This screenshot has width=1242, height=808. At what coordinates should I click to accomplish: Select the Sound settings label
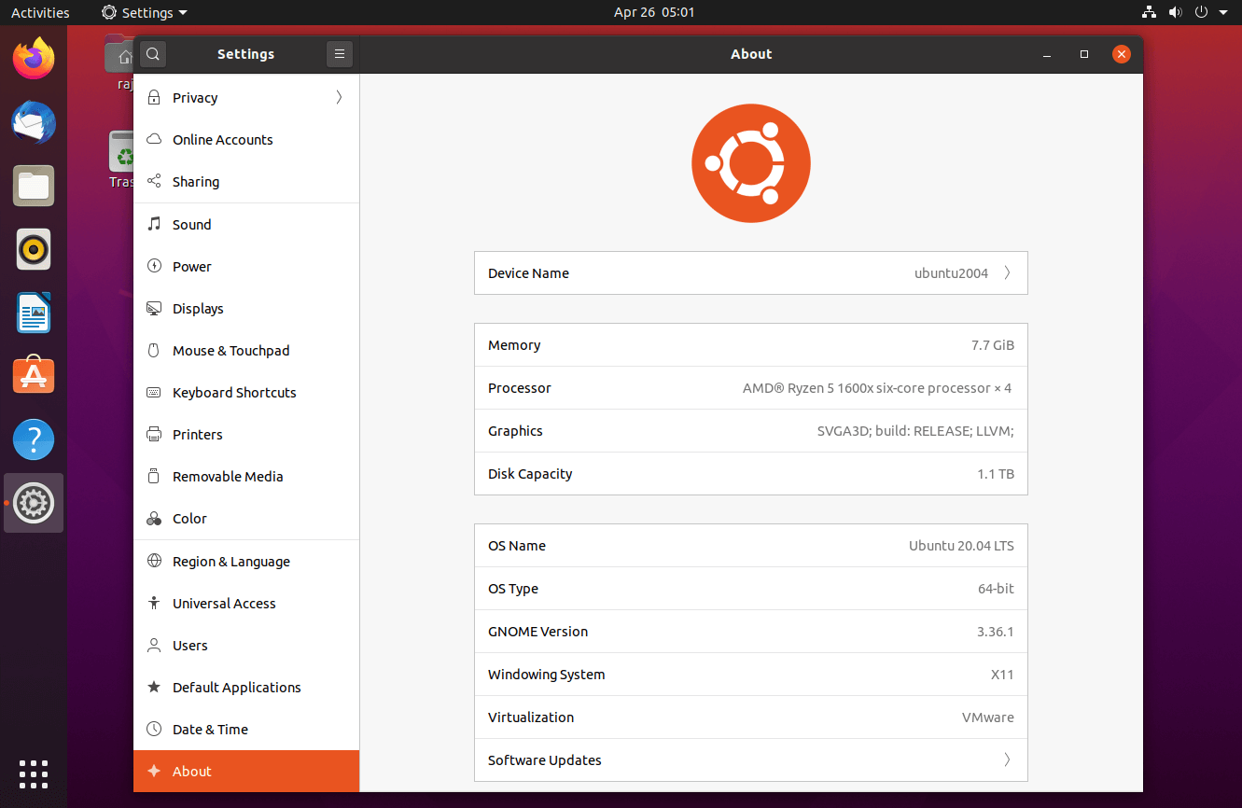click(x=192, y=225)
